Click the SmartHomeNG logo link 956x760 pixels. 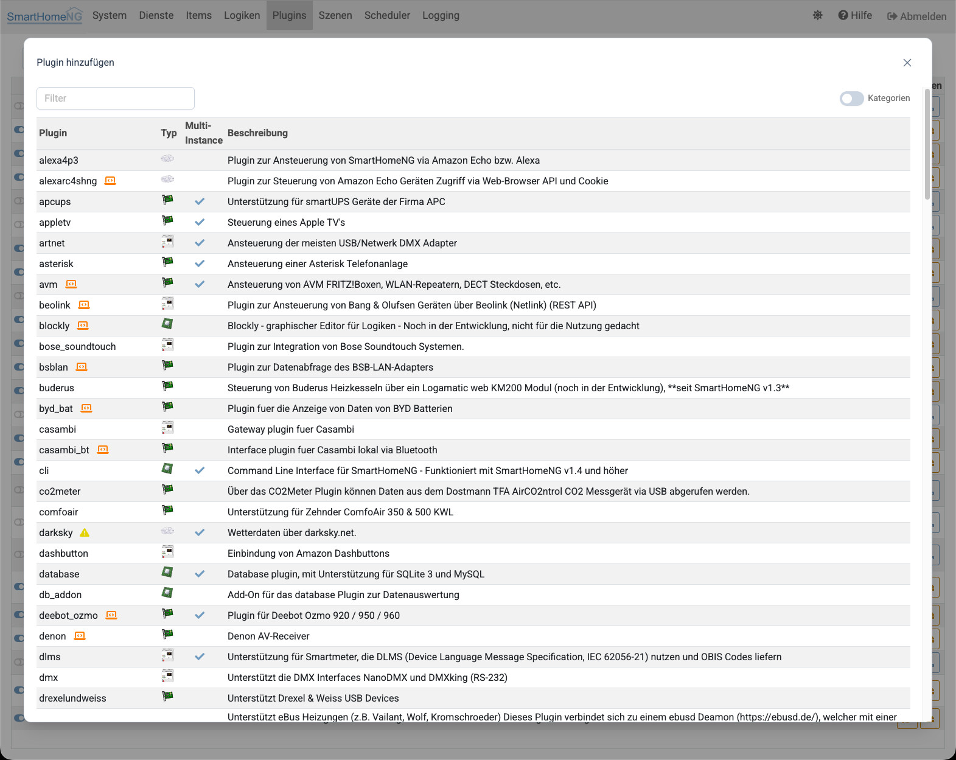click(44, 16)
